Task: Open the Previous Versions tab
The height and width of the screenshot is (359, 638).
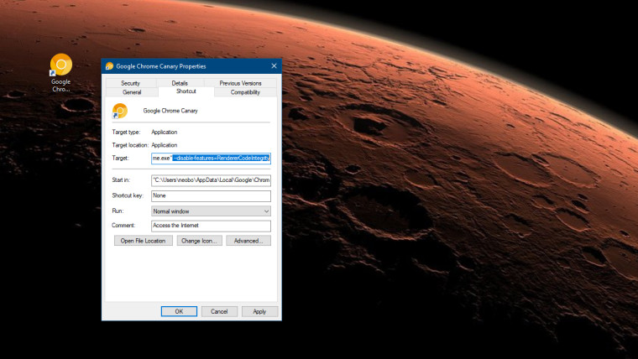Action: coord(240,83)
